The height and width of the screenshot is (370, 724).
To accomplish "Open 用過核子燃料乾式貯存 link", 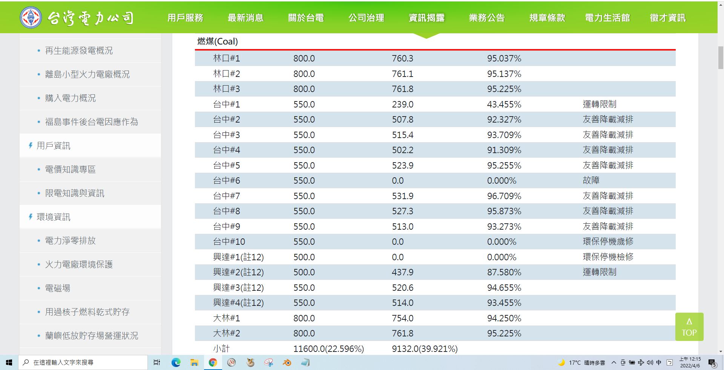I will pyautogui.click(x=87, y=312).
